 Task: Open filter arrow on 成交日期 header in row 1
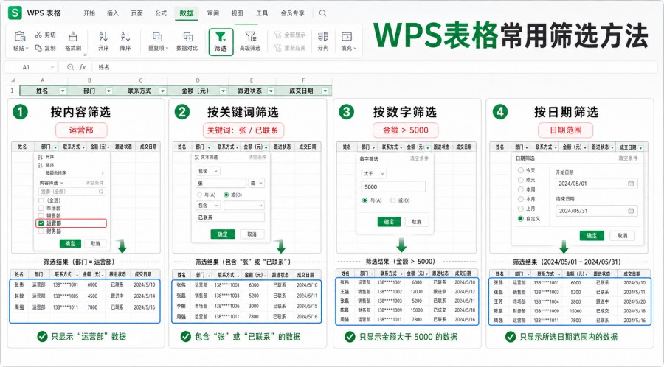(x=325, y=91)
